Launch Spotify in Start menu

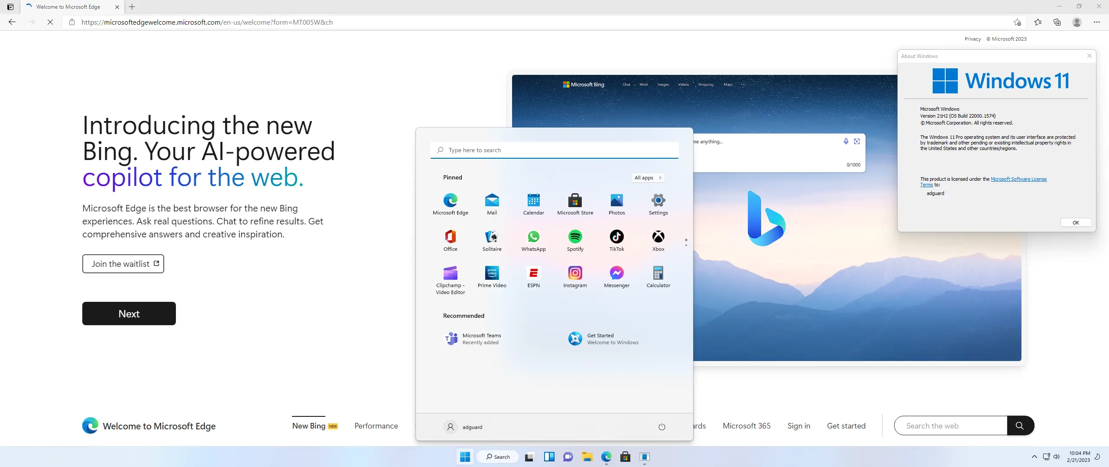[x=575, y=240]
